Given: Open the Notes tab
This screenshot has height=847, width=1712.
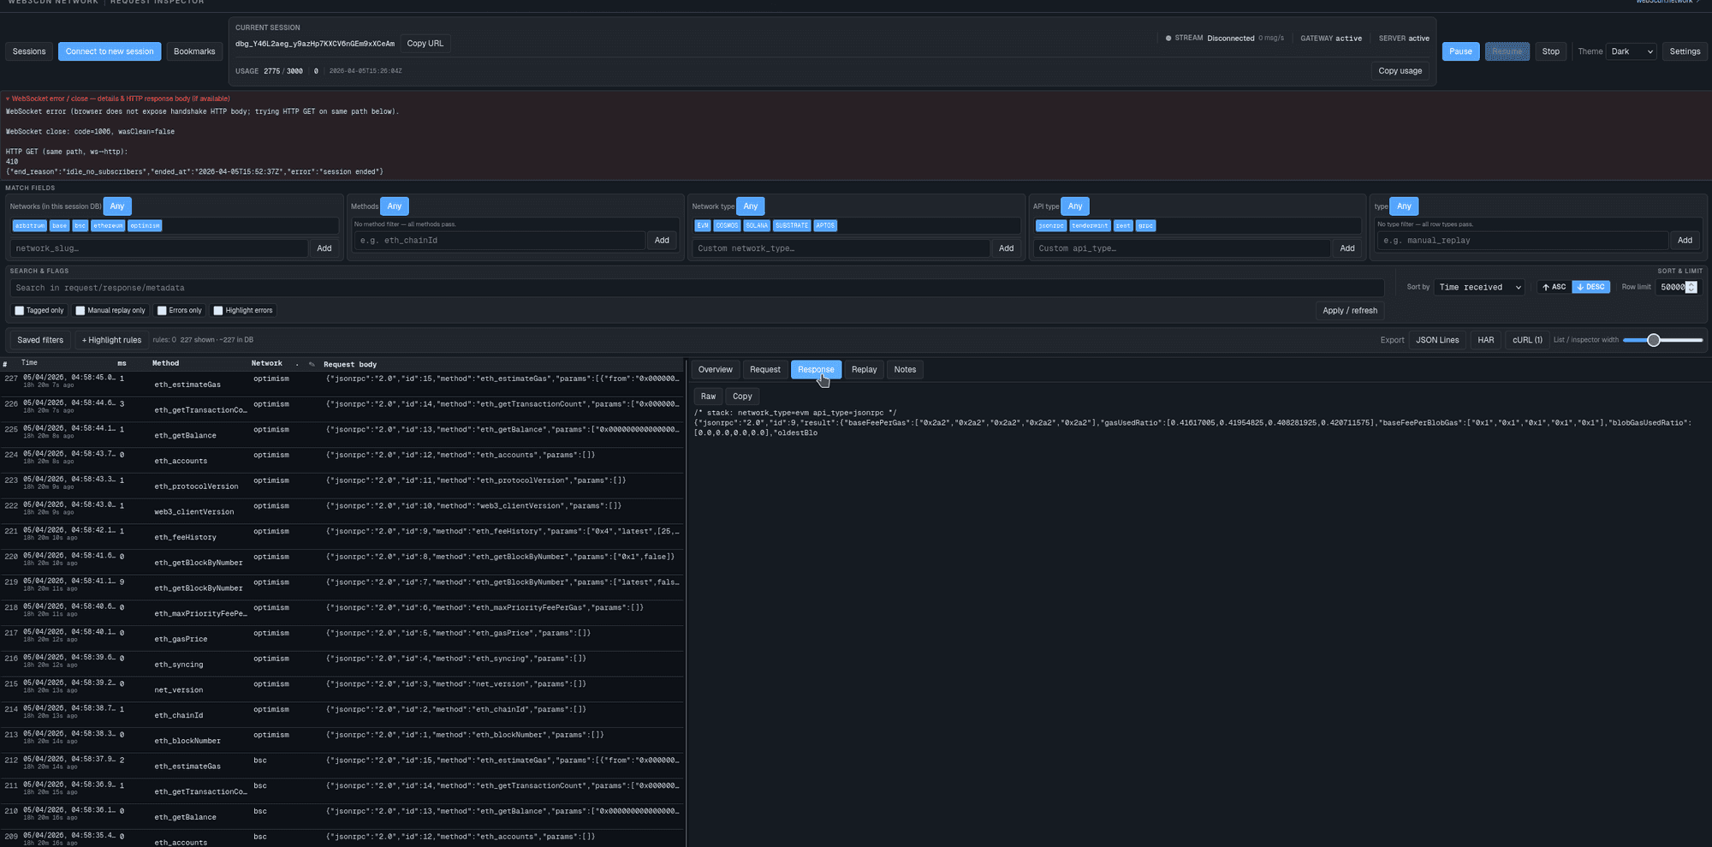Looking at the screenshot, I should click(905, 370).
